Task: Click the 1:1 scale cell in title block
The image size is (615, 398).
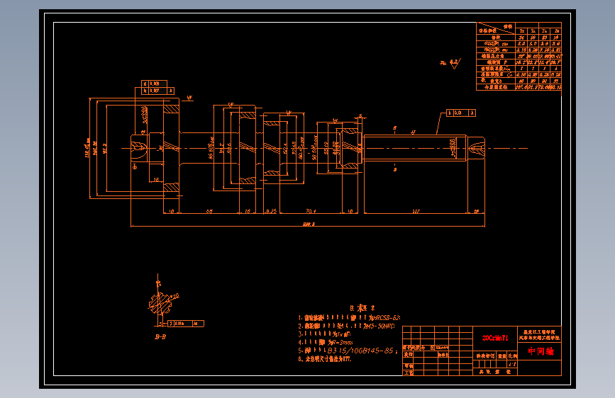Action: (512, 364)
